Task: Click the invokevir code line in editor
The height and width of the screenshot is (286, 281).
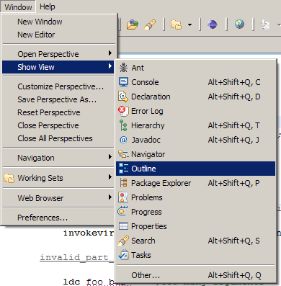Action: (x=89, y=233)
